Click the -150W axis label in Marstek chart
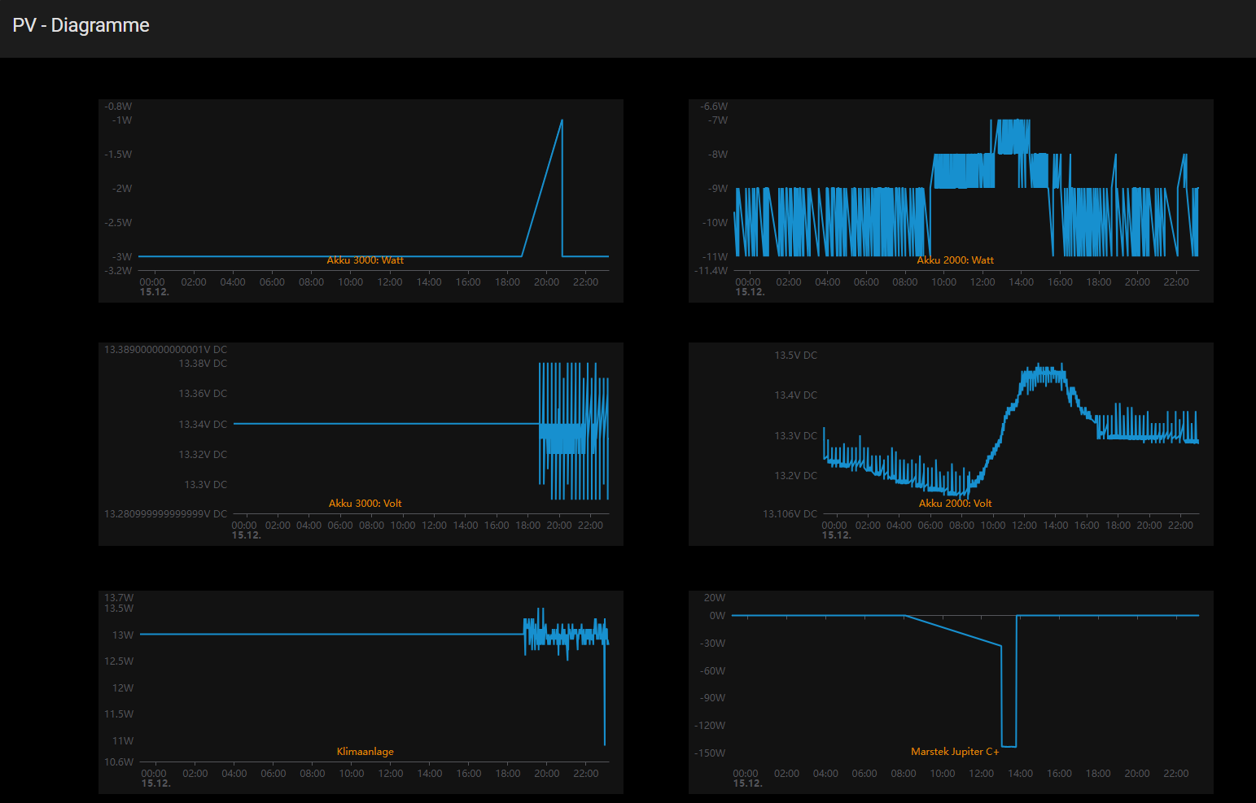 pyautogui.click(x=709, y=753)
